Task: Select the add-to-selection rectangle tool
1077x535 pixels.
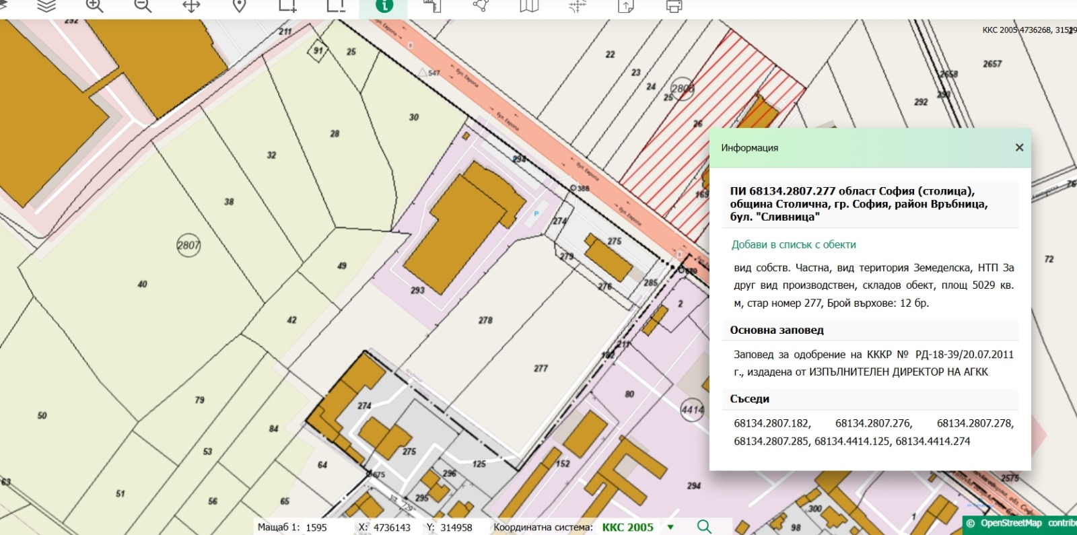Action: click(287, 6)
